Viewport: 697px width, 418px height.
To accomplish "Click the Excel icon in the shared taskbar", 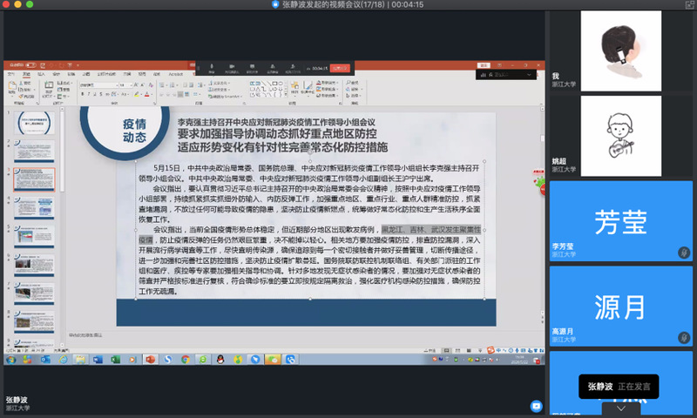I will tap(116, 358).
